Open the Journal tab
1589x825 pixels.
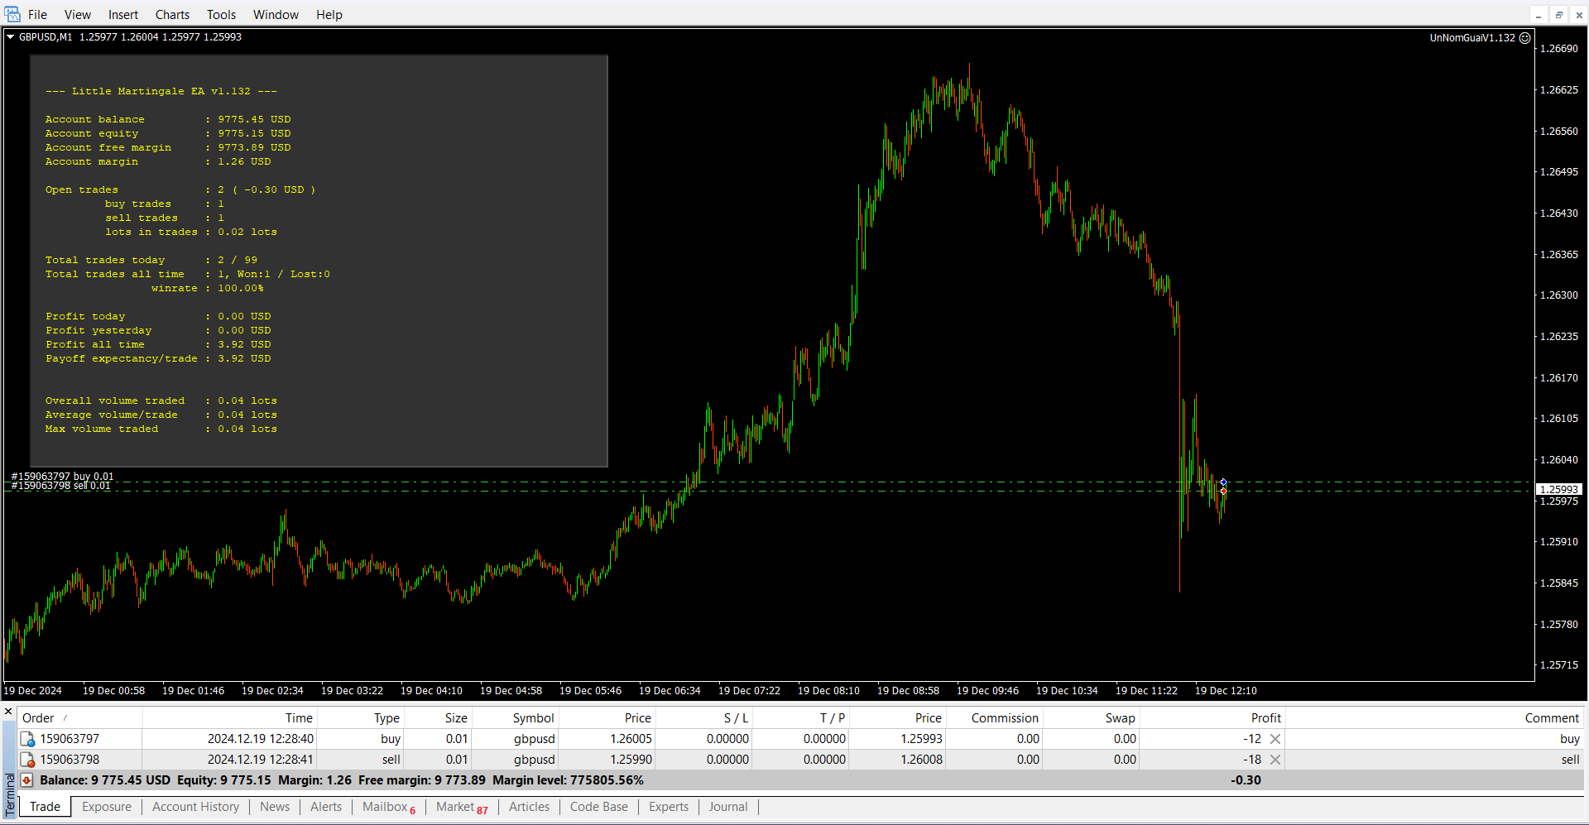pyautogui.click(x=727, y=807)
